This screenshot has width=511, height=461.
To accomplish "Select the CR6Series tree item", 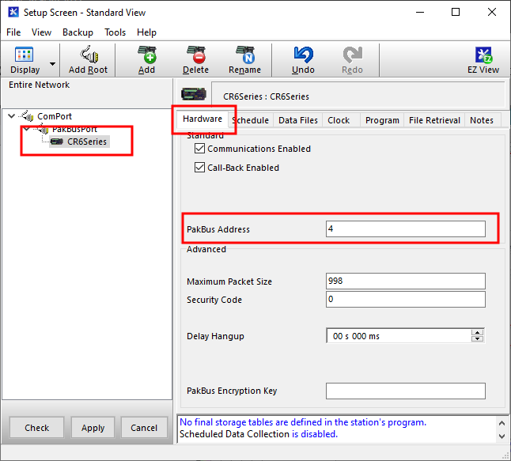I will click(80, 142).
